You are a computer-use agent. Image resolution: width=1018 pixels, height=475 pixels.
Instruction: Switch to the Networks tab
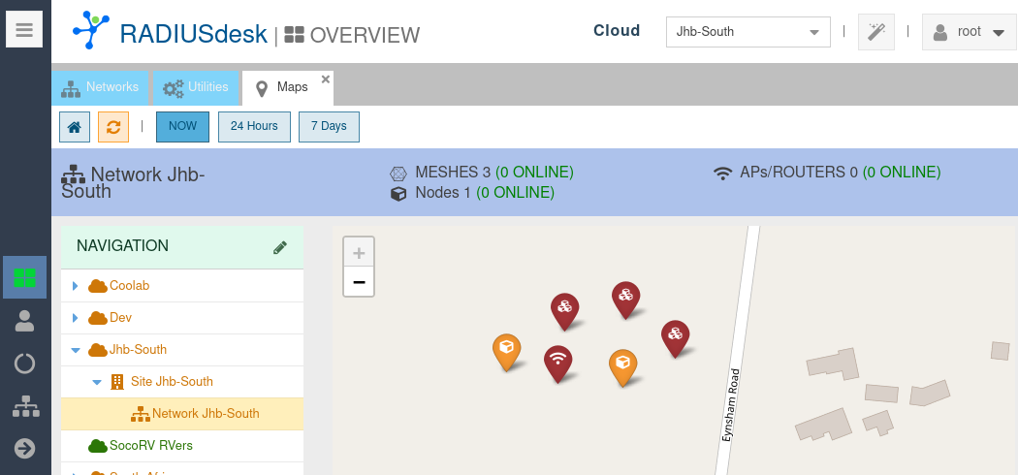pos(101,87)
